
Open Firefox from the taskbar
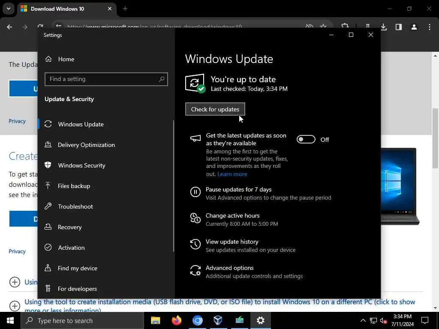tap(176, 320)
